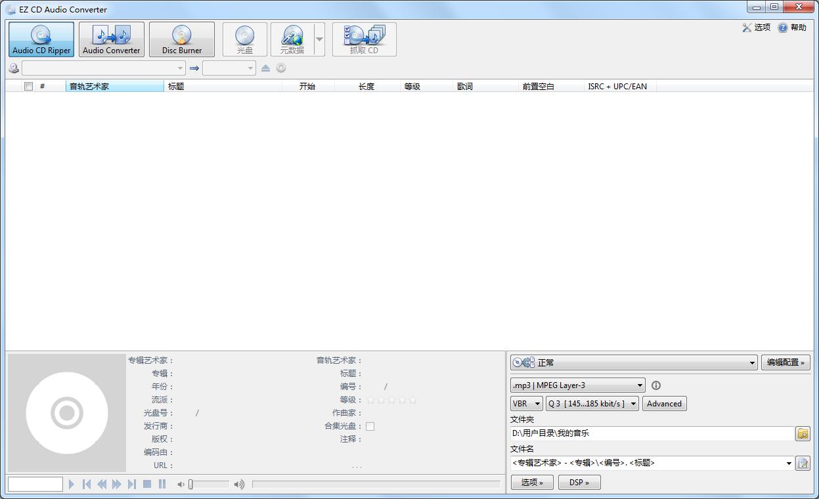
Task: Toggle the select-all tracks checkbox
Action: click(x=28, y=87)
